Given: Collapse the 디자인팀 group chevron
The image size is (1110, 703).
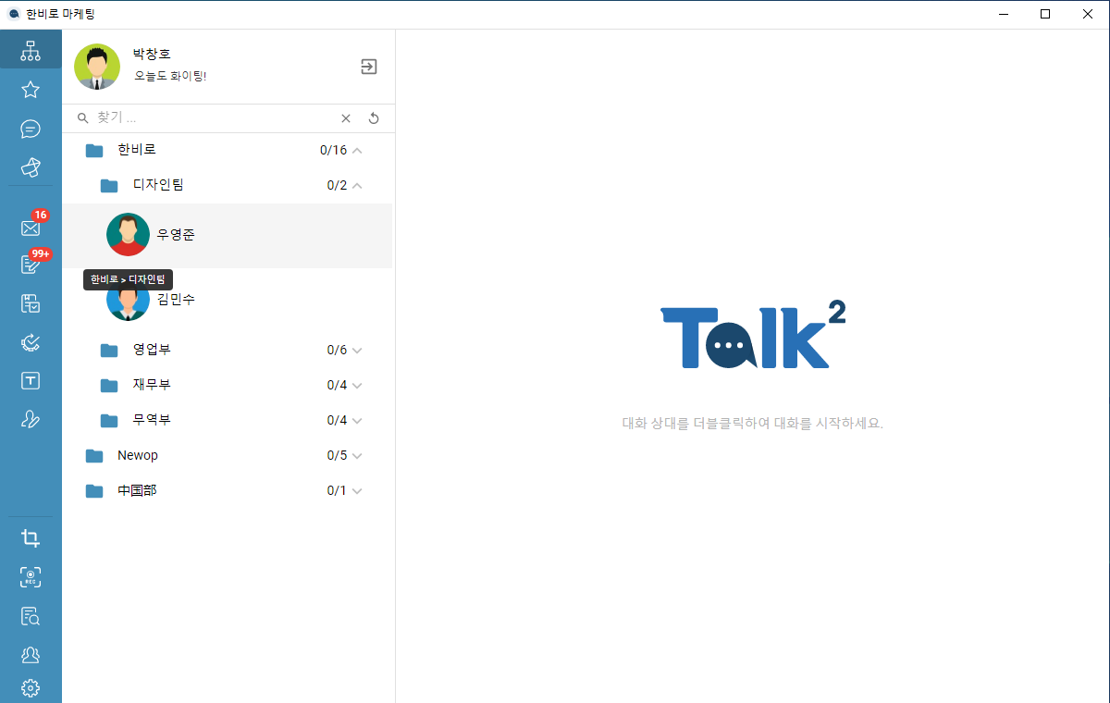Looking at the screenshot, I should (358, 185).
